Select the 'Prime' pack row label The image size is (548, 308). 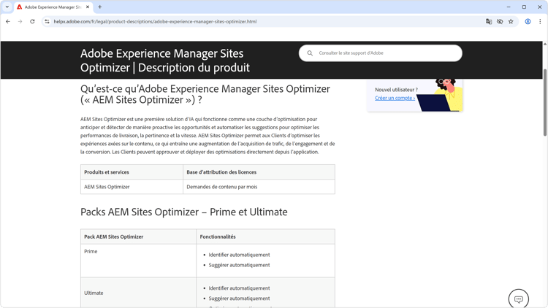click(x=91, y=251)
